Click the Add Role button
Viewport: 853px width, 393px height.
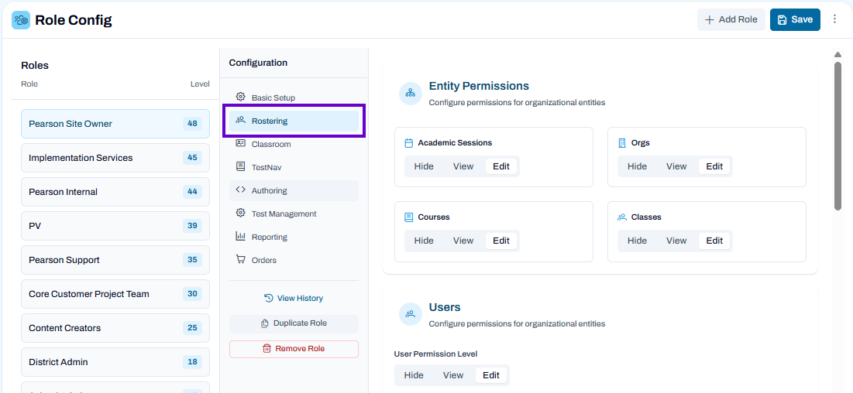pos(731,19)
